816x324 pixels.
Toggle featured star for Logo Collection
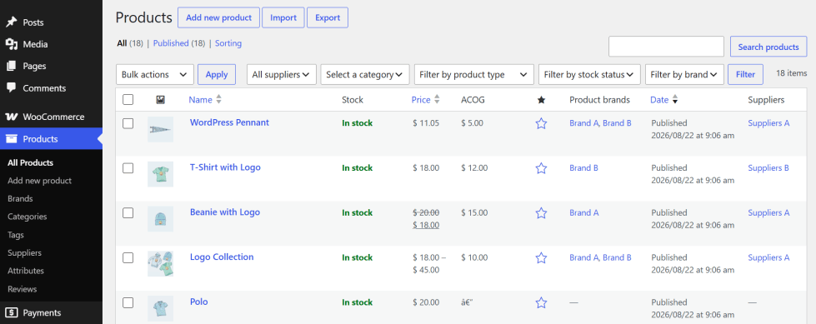541,257
